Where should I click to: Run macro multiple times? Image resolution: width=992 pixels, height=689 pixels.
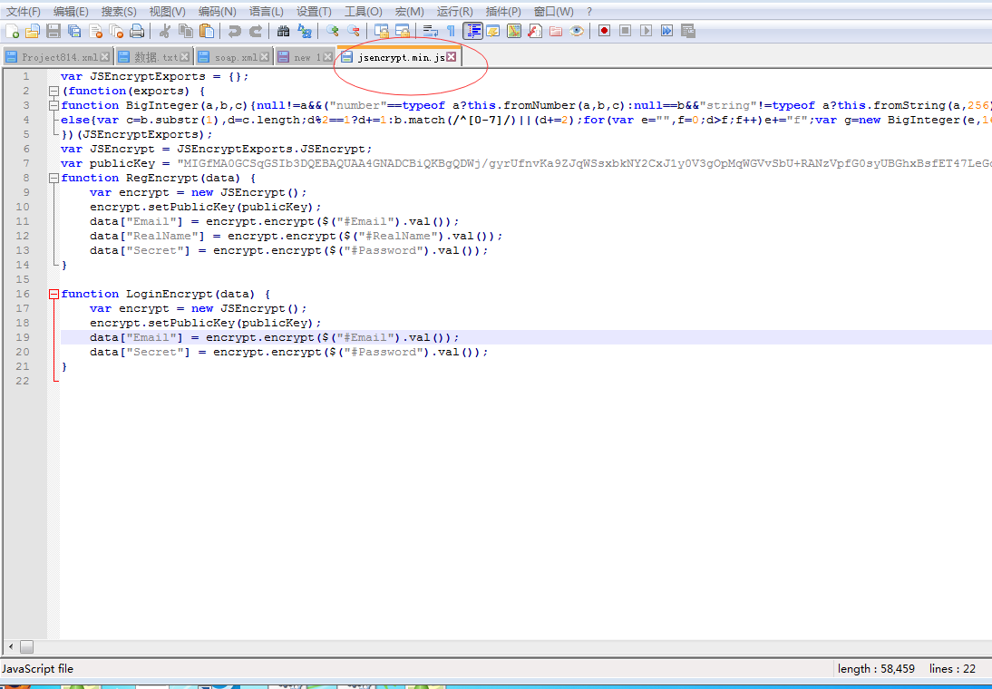(x=666, y=30)
